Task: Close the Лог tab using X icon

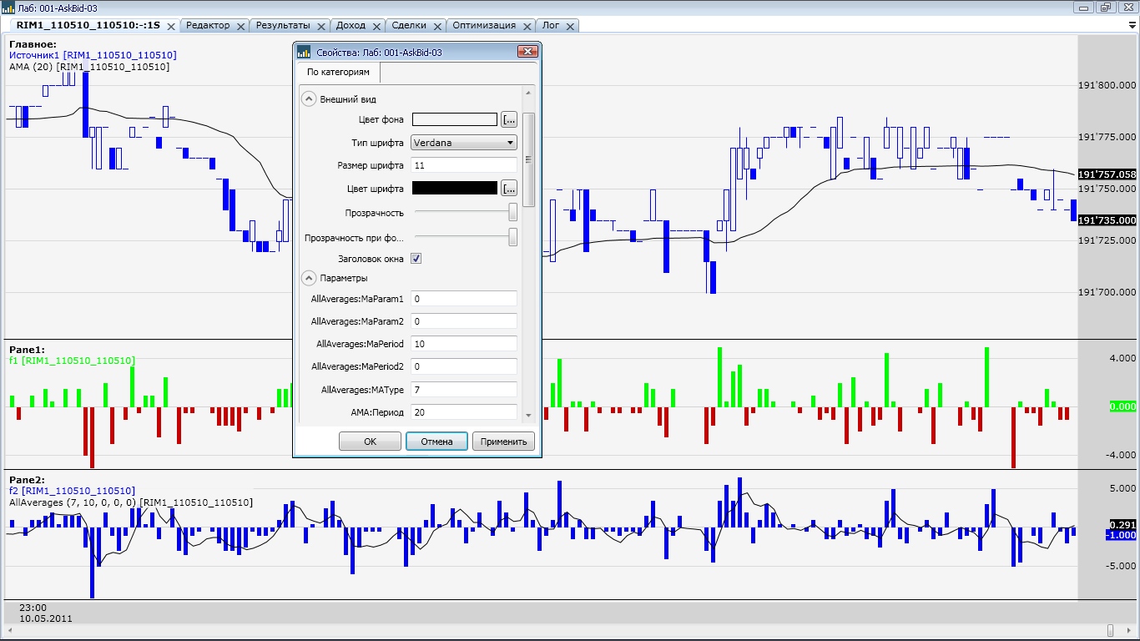Action: click(572, 27)
